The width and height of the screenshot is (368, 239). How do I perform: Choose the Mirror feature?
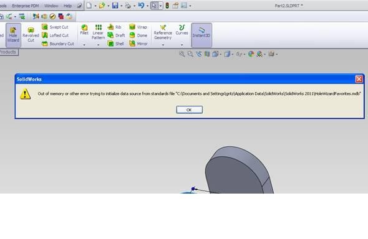pyautogui.click(x=138, y=44)
